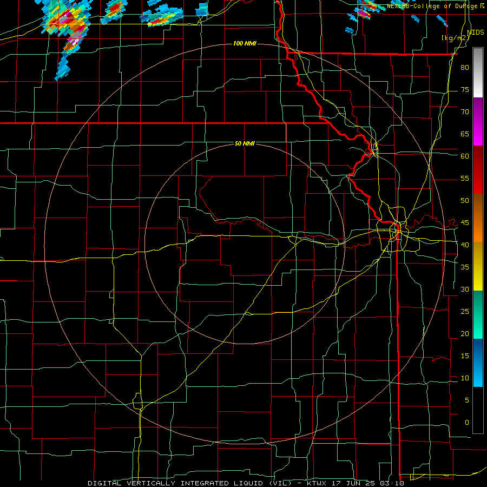Click the legend value 10
The width and height of the screenshot is (487, 487).
[x=465, y=378]
